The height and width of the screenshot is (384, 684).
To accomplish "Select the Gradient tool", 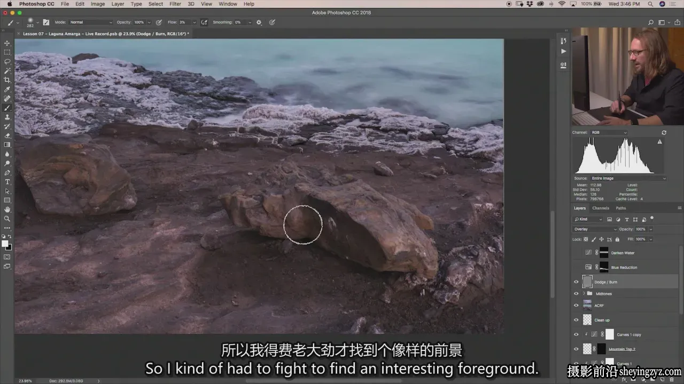I will (x=7, y=145).
